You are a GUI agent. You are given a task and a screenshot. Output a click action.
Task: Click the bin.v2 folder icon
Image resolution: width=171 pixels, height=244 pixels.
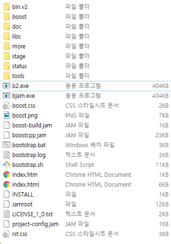(7, 7)
